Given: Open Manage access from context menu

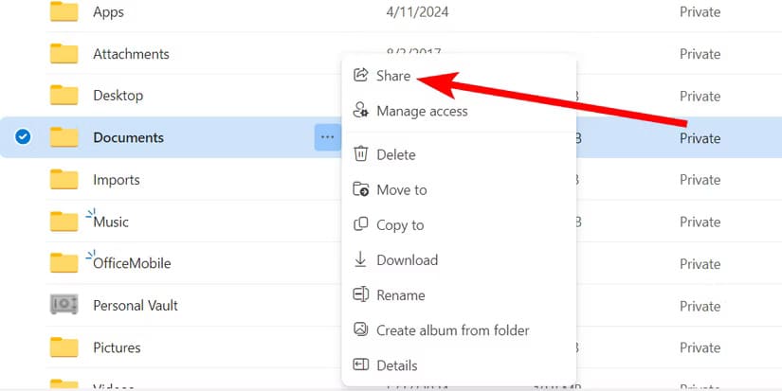Looking at the screenshot, I should (459, 111).
